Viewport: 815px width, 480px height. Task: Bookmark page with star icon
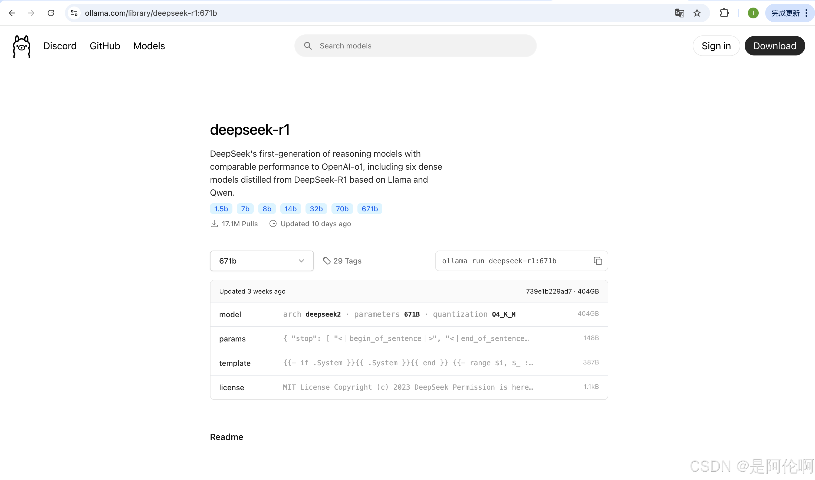point(697,13)
